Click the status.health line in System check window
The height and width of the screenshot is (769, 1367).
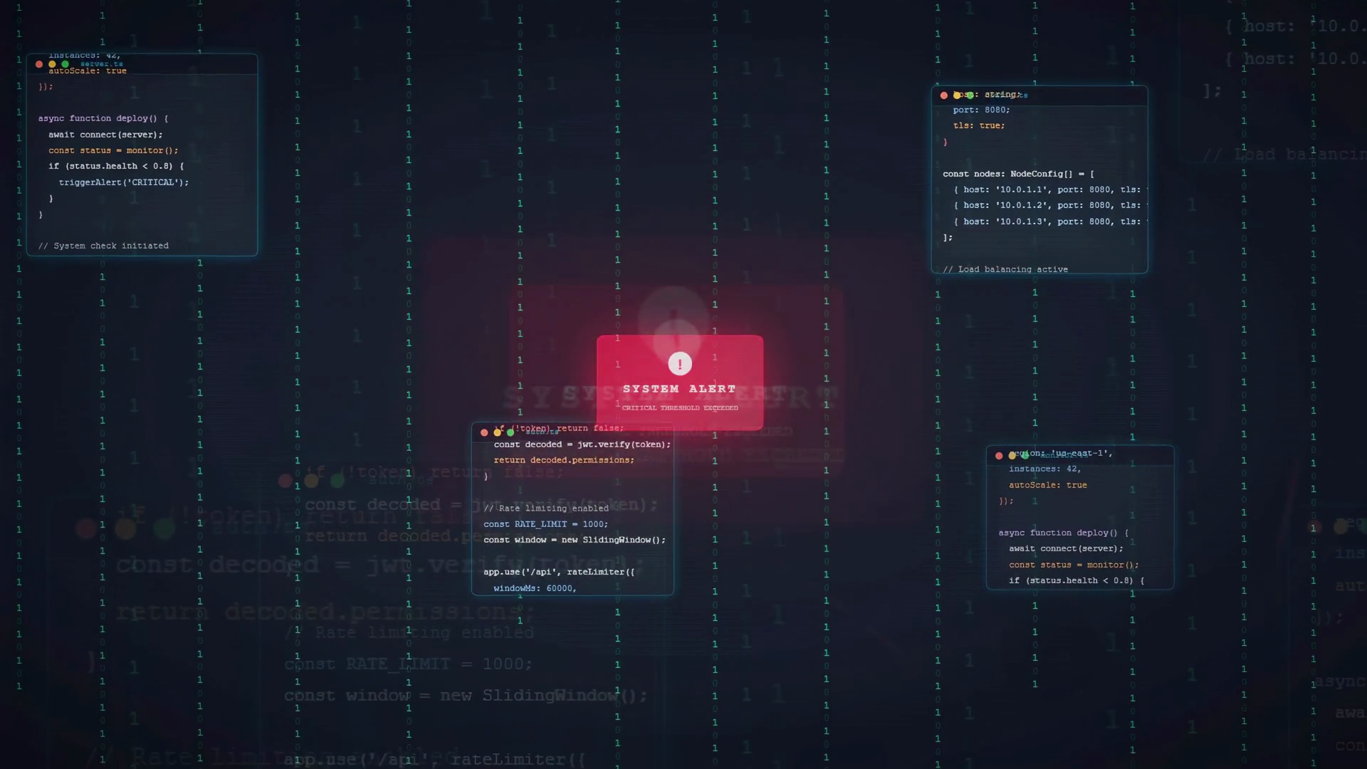coord(116,166)
